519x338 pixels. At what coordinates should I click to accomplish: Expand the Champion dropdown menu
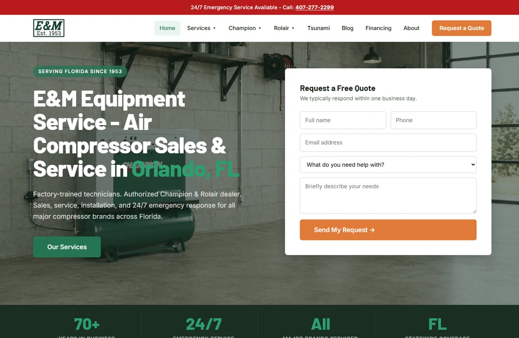(x=245, y=28)
